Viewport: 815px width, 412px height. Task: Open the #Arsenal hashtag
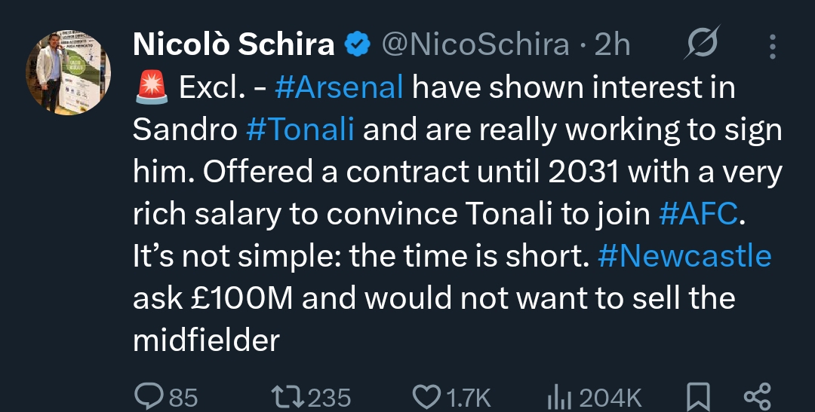point(339,89)
